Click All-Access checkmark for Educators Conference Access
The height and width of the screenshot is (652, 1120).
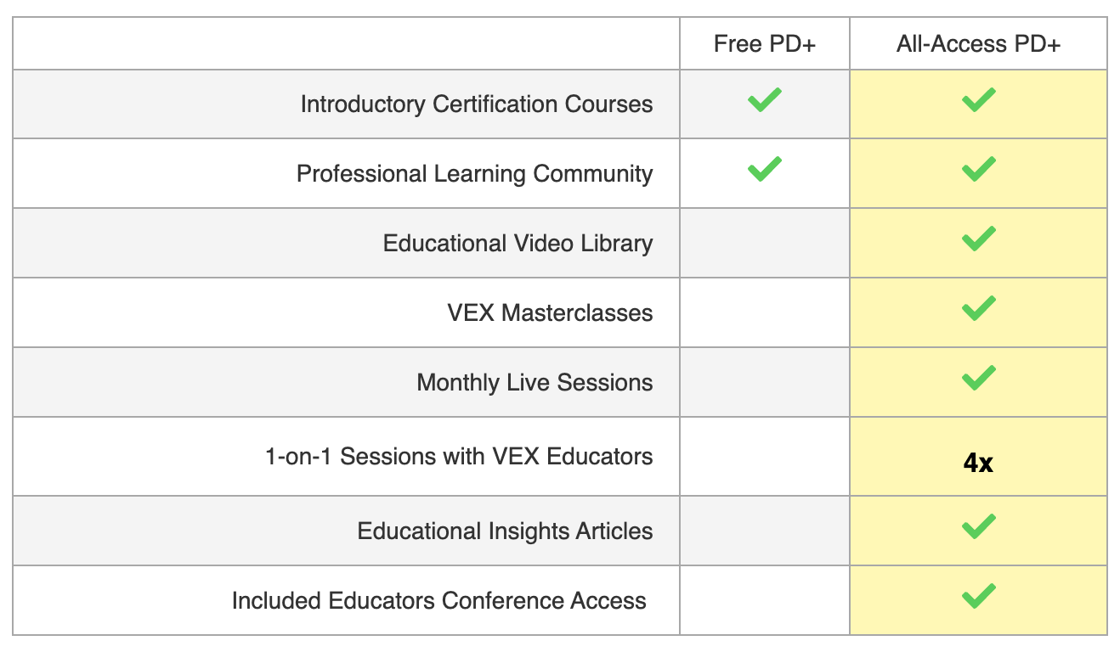(x=978, y=597)
